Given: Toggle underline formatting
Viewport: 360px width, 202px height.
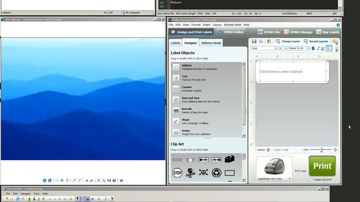Looking at the screenshot, I should (x=322, y=48).
